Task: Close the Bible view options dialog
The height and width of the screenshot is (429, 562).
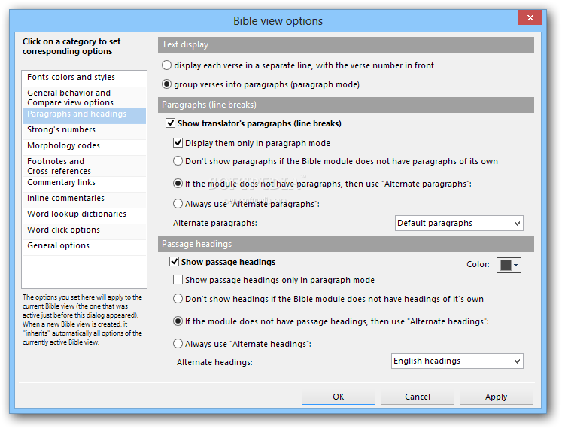Action: point(530,17)
